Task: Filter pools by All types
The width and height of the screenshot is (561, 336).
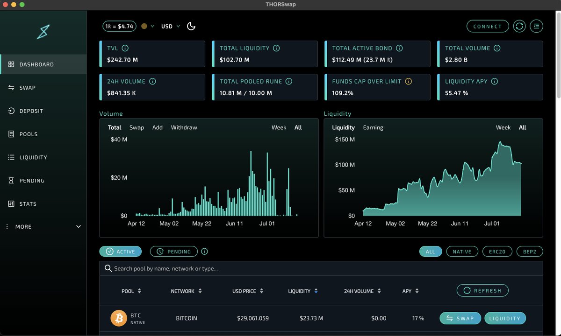Action: pos(431,252)
